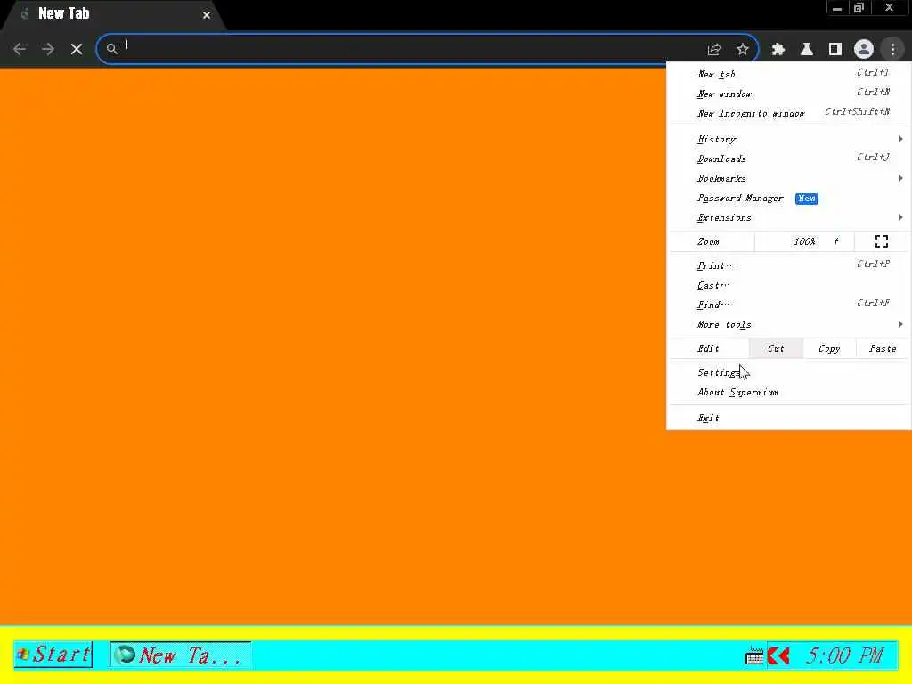This screenshot has height=684, width=912.
Task: Select Print from the menu
Action: click(789, 265)
